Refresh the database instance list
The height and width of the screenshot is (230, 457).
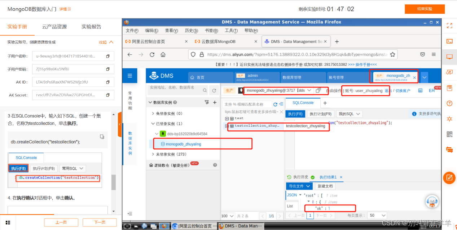pyautogui.click(x=214, y=90)
